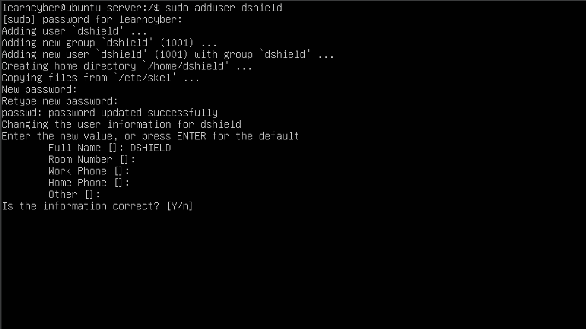
Task: Click the [Y/n] confirmation option
Action: coord(180,206)
